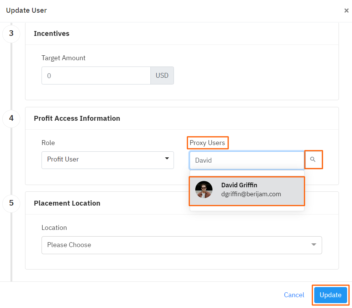Click the step 3 circle marker
Viewport: 352px width, 308px height.
pyautogui.click(x=11, y=33)
